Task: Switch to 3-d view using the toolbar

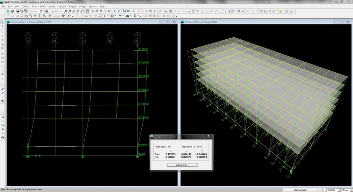Action: point(93,11)
